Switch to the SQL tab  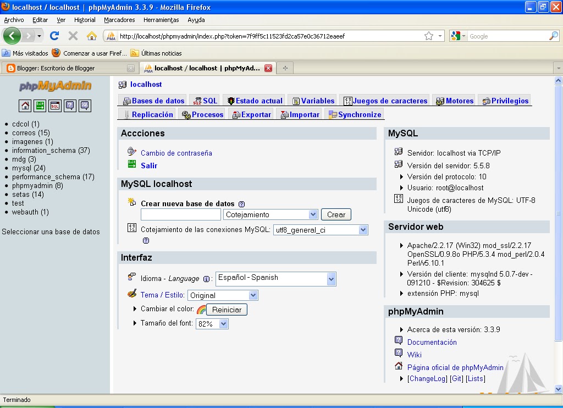tap(205, 101)
